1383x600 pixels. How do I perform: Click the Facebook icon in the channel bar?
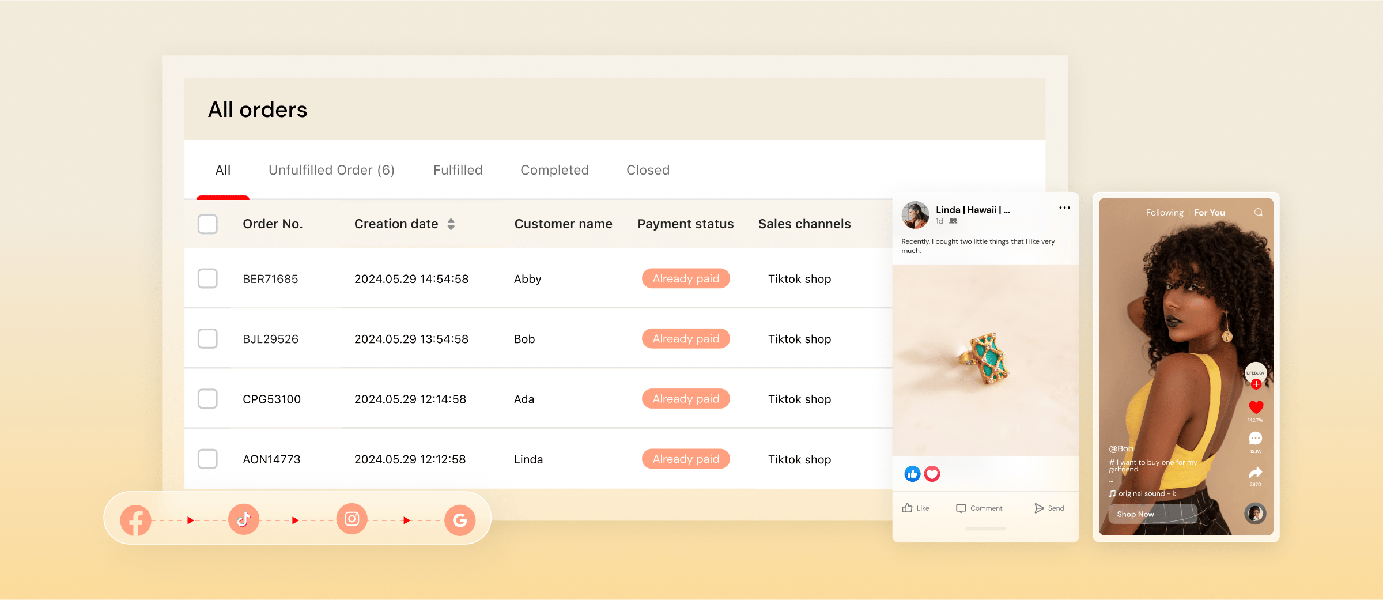[136, 520]
